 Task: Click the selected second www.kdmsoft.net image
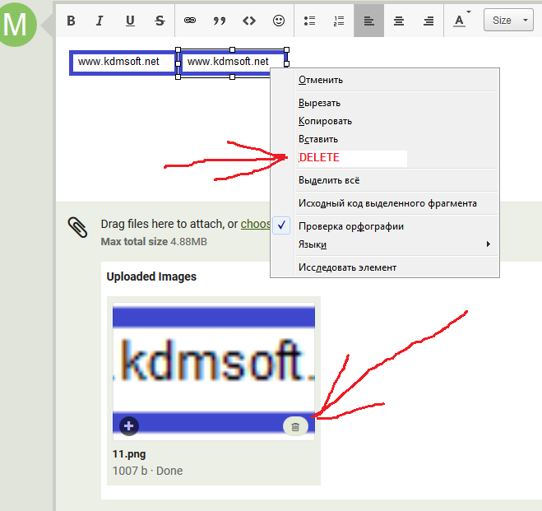click(x=232, y=63)
